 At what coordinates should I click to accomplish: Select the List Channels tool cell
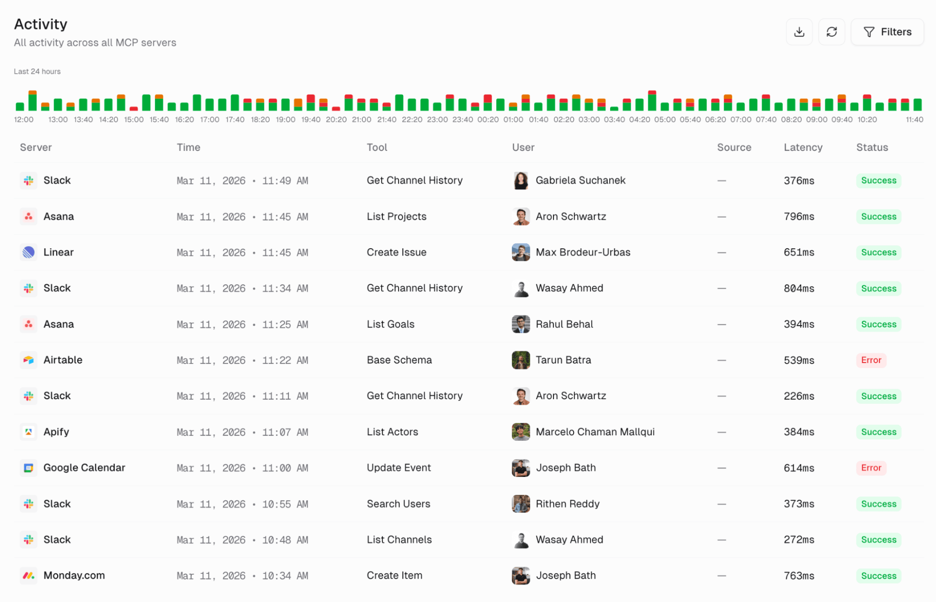(399, 540)
